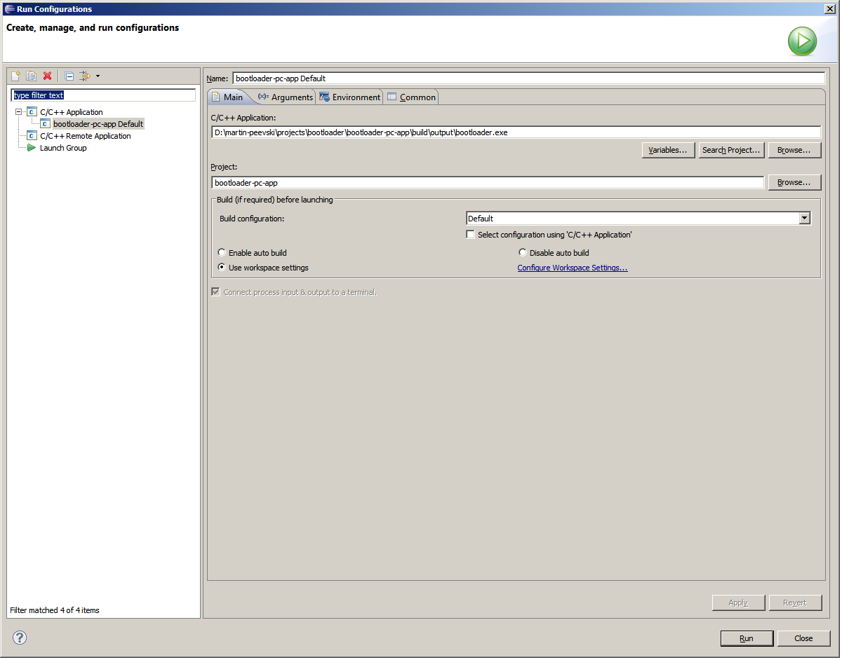Image resolution: width=842 pixels, height=660 pixels.
Task: Click the Eclipse icon in title bar
Action: [8, 8]
